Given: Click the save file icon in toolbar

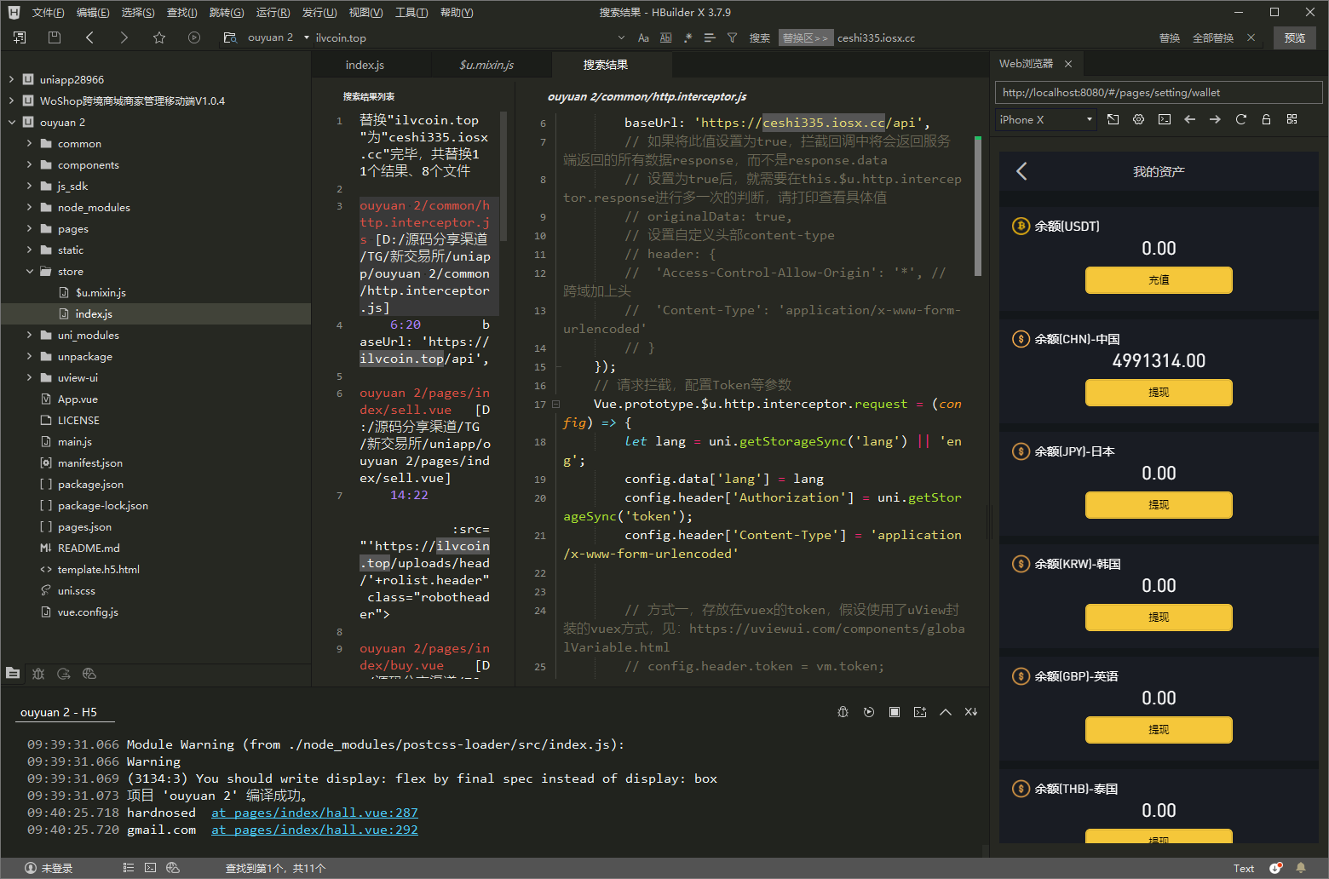Looking at the screenshot, I should [x=55, y=37].
